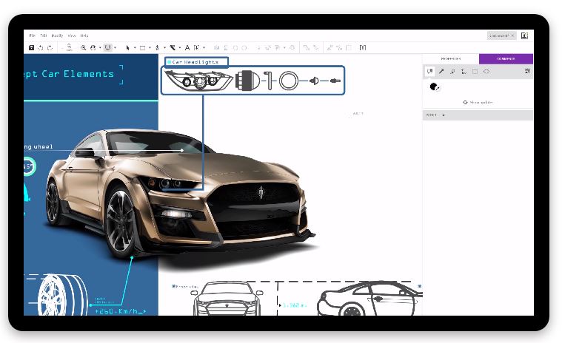Close the open document tab
Image resolution: width=562 pixels, height=343 pixels.
click(x=512, y=35)
